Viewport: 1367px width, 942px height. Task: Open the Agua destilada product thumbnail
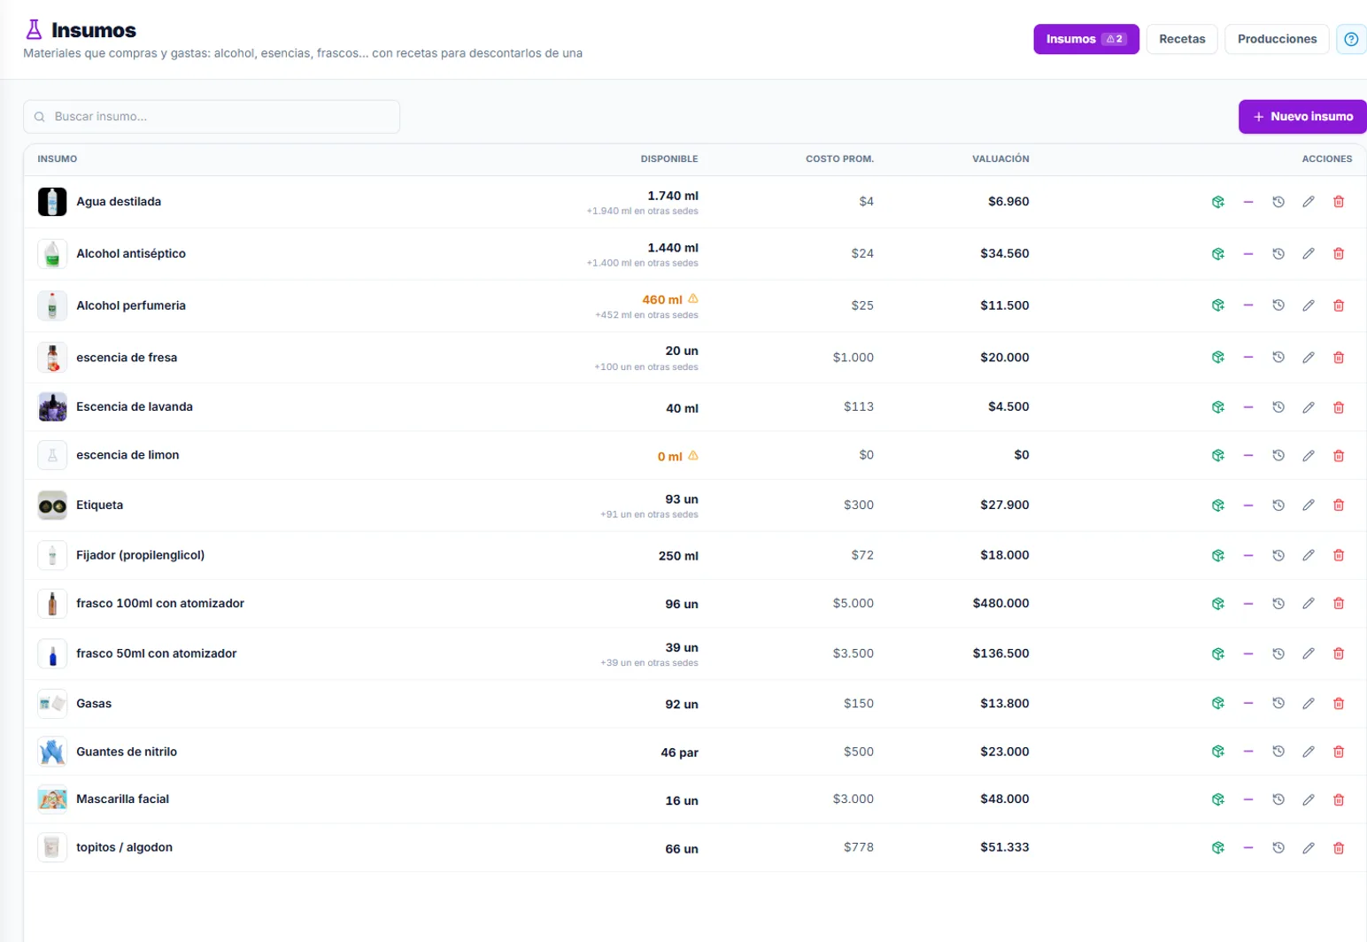[52, 202]
